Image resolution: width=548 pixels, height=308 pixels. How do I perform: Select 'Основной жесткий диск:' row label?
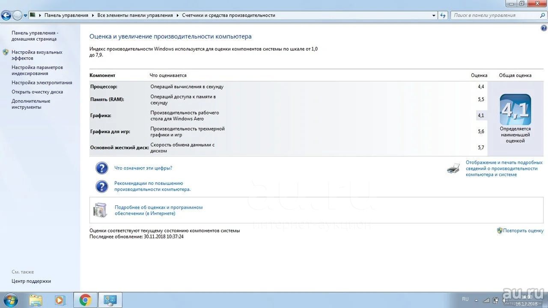click(x=119, y=148)
